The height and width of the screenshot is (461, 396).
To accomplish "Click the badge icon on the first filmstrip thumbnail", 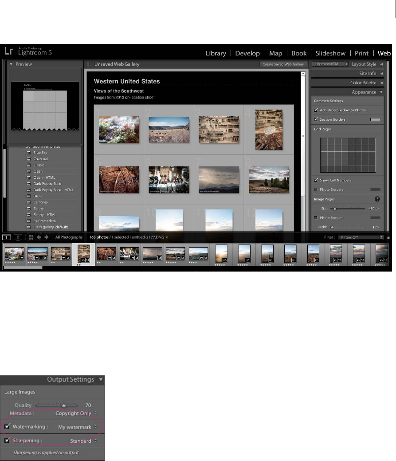I will coord(21,258).
